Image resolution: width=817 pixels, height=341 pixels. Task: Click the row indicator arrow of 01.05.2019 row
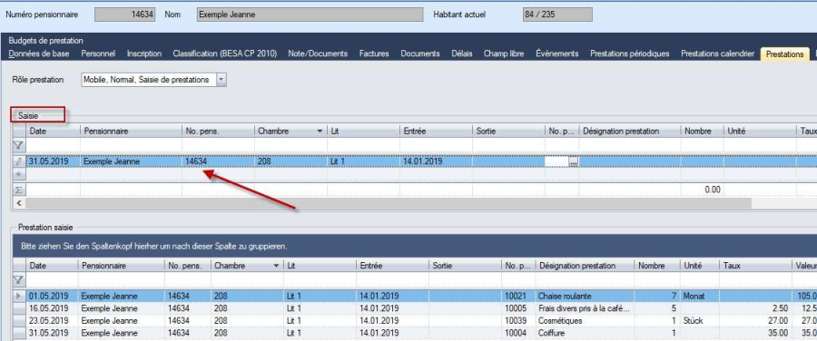(19, 296)
